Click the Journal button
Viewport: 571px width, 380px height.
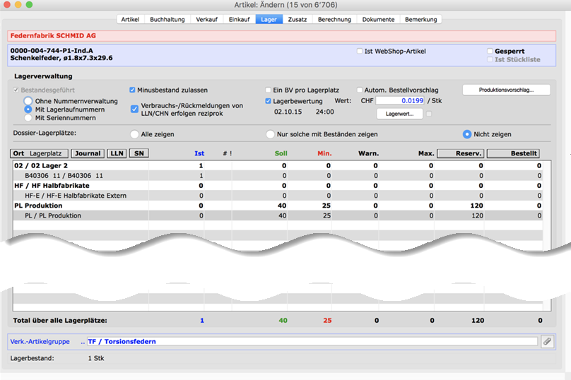tap(87, 153)
